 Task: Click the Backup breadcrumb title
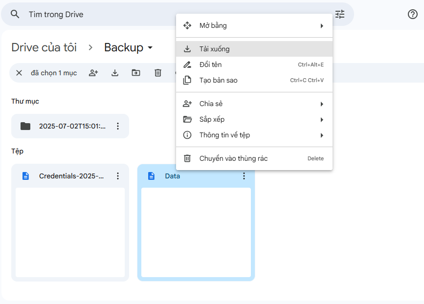124,47
